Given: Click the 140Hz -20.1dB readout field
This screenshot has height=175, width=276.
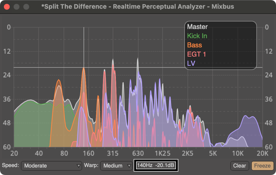Looking at the screenshot, I should pyautogui.click(x=156, y=166).
